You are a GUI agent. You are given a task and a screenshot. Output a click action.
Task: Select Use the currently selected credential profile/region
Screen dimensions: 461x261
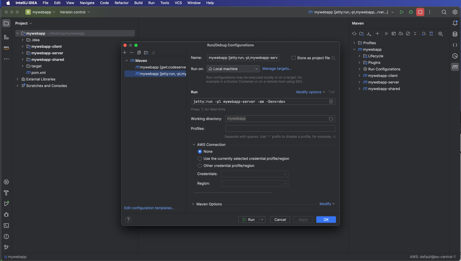coord(200,158)
